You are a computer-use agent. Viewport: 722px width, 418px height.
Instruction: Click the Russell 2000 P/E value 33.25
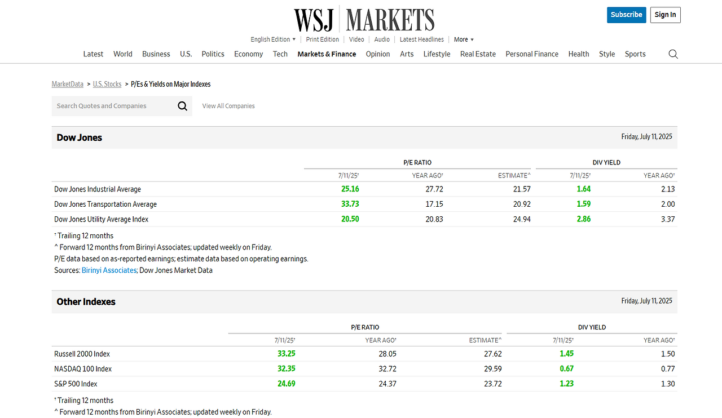pyautogui.click(x=287, y=354)
